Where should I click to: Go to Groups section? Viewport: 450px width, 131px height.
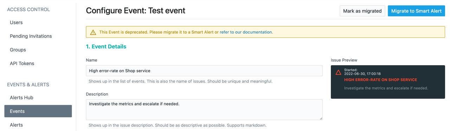[x=18, y=50]
